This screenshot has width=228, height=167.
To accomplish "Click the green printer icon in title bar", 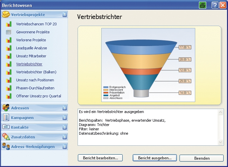I will coord(202,5).
